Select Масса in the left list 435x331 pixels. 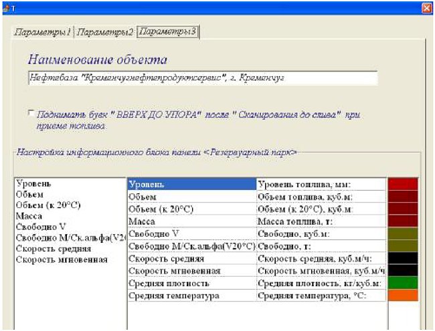pyautogui.click(x=29, y=216)
